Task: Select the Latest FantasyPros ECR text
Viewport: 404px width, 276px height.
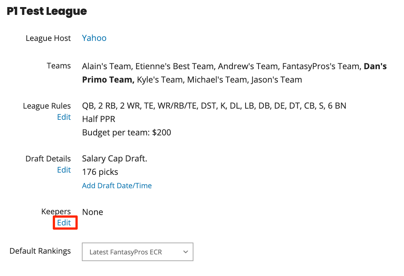Action: 125,252
